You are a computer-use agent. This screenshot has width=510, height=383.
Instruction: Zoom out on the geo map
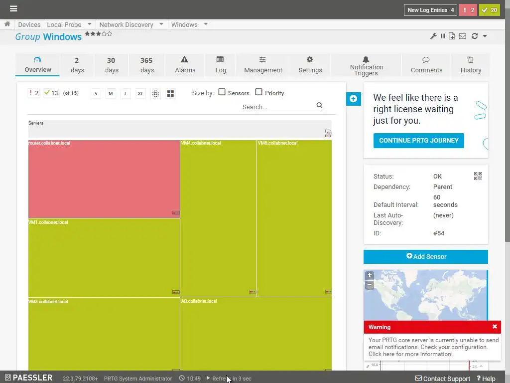[370, 285]
